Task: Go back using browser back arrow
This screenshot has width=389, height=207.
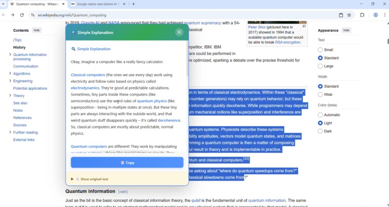Action: tap(4, 15)
